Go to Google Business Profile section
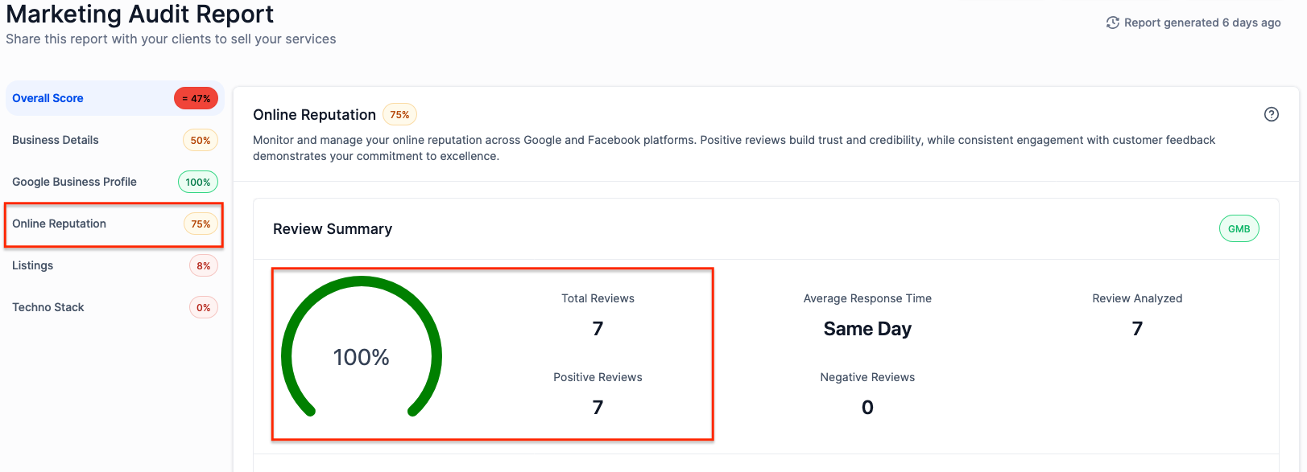 pyautogui.click(x=74, y=182)
